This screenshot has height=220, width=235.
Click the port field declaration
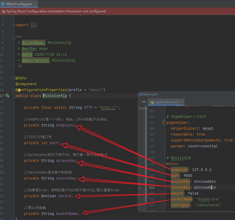[x=54, y=143]
